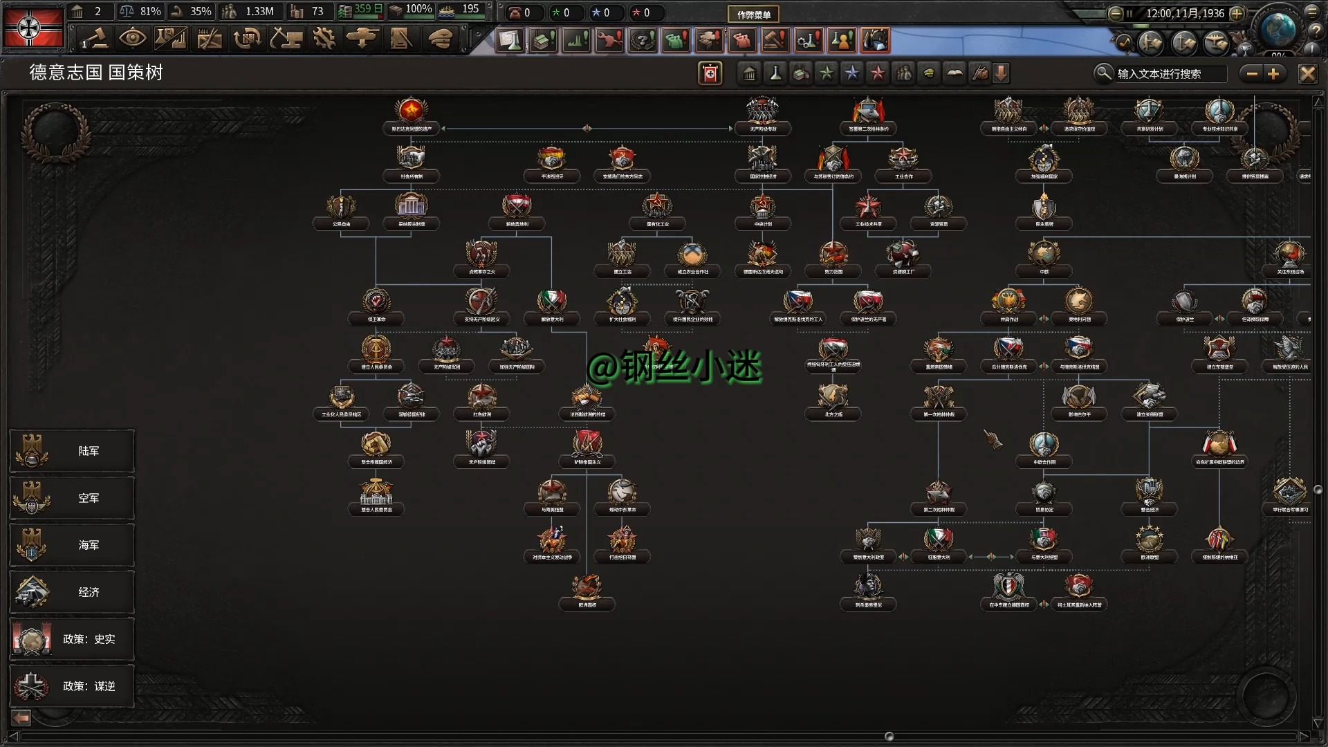Jump to the 政策: 史实 branch

pos(72,639)
